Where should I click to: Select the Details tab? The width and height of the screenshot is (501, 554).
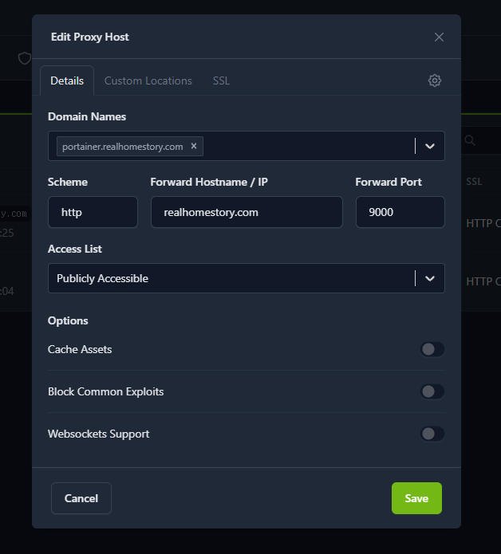point(67,81)
